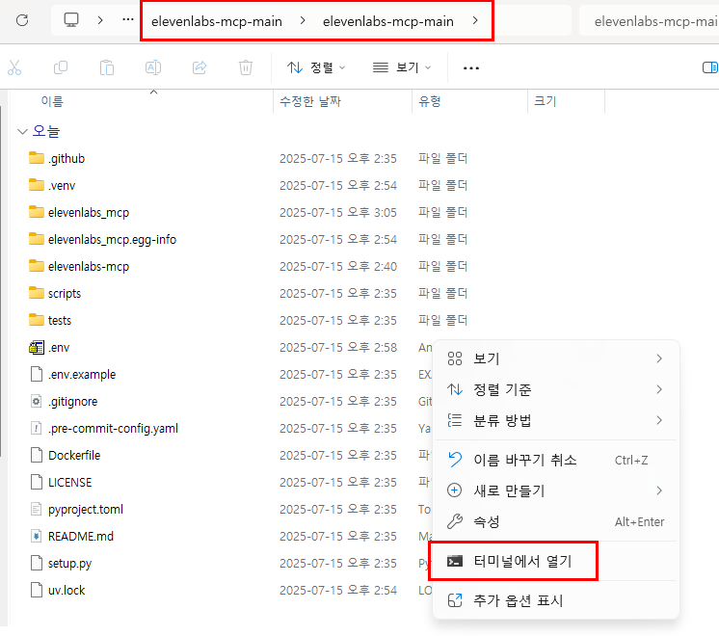Select the elevenlabs-mcp folder icon

point(37,266)
